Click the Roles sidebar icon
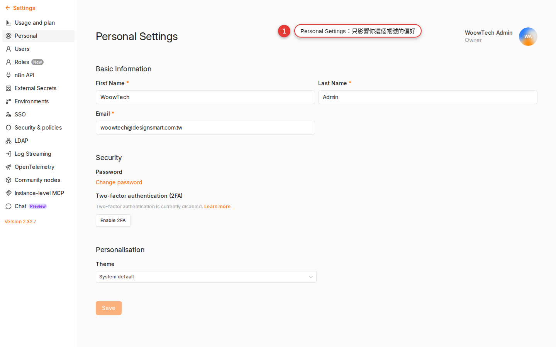 pos(8,62)
